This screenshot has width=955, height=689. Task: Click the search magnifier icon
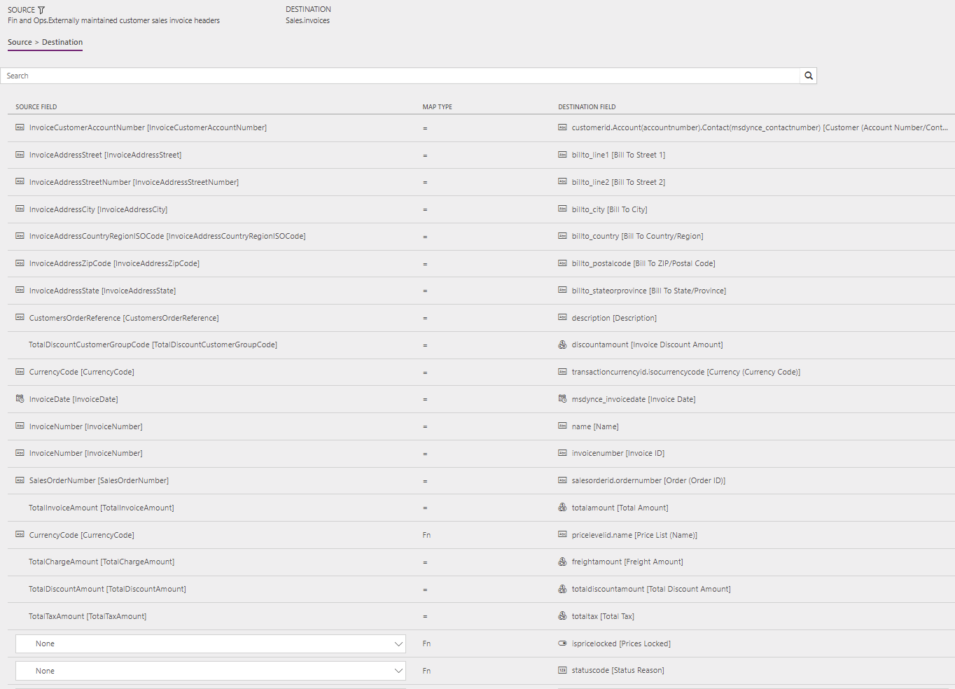click(808, 75)
